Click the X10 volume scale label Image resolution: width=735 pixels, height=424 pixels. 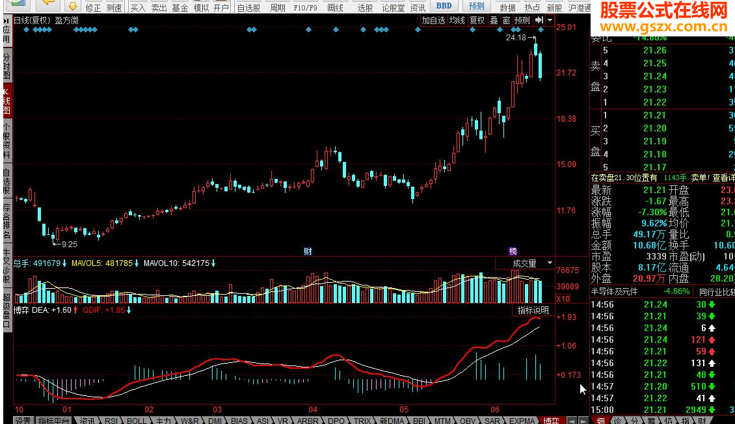point(563,298)
